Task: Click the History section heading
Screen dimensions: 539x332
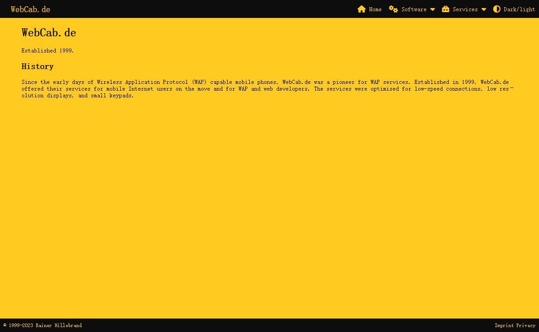Action: tap(38, 66)
